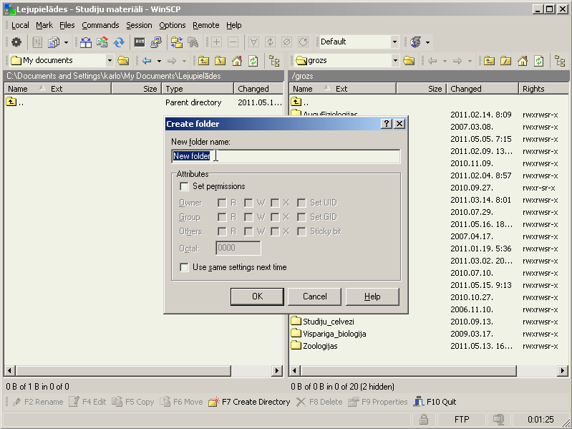Open local folder browse icon beside My documents

(124, 61)
